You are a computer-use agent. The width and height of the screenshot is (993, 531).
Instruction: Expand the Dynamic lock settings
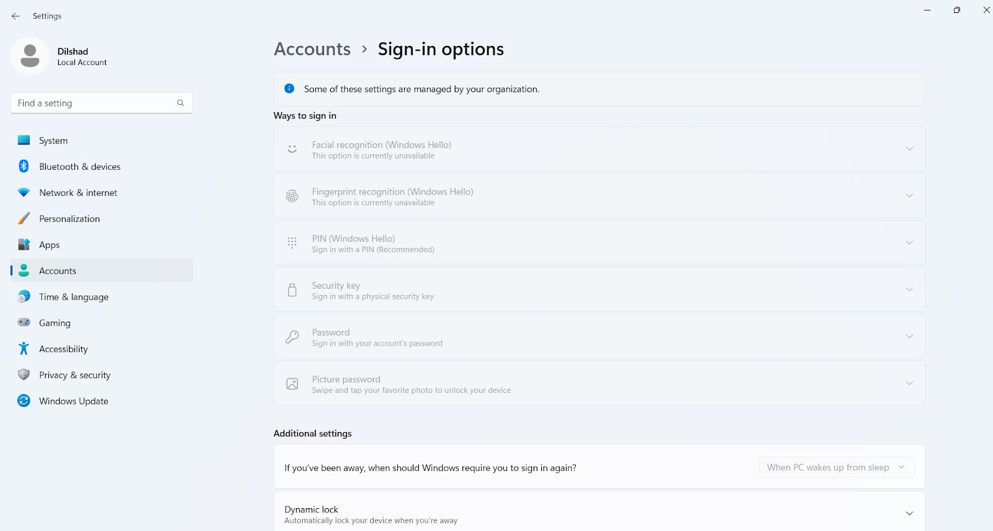tap(909, 514)
